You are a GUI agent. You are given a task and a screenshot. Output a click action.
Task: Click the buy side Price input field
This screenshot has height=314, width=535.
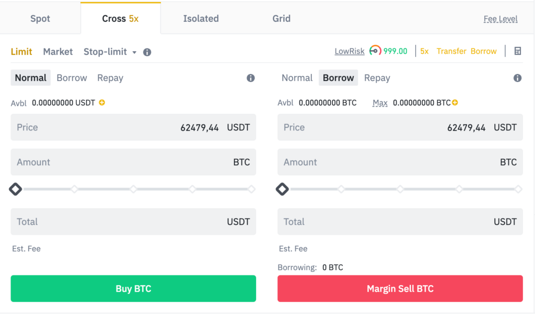[133, 127]
